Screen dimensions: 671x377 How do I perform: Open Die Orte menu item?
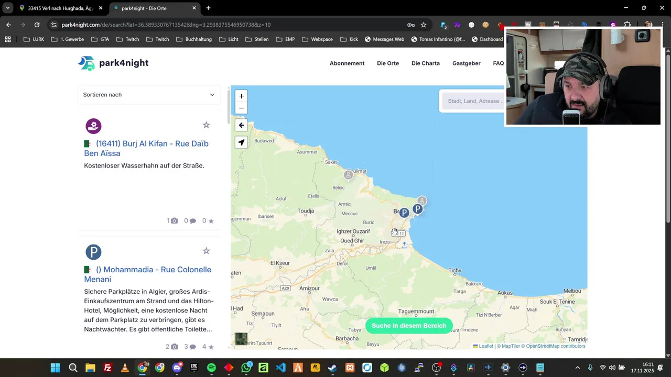[x=388, y=63]
